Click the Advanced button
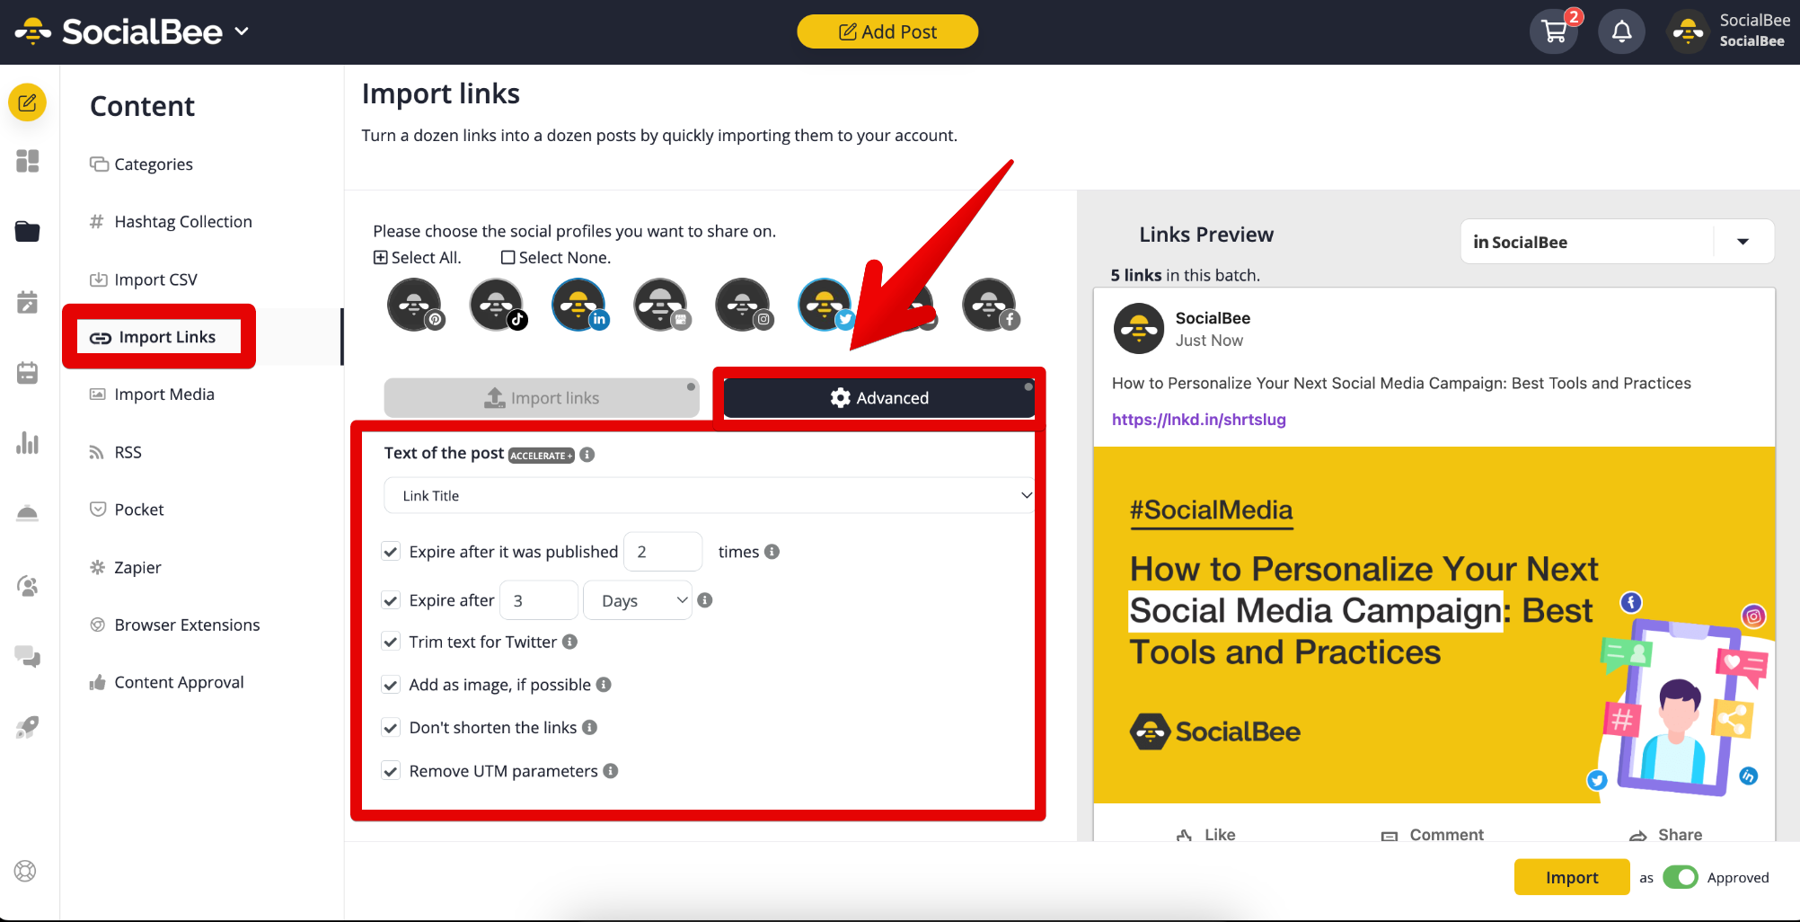This screenshot has height=922, width=1800. tap(879, 398)
